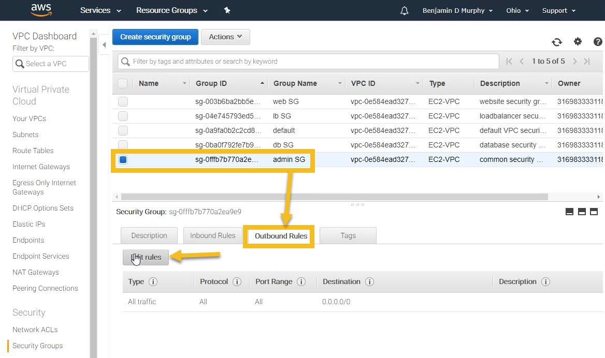This screenshot has height=358, width=605.
Task: Open the Actions dropdown
Action: (x=225, y=37)
